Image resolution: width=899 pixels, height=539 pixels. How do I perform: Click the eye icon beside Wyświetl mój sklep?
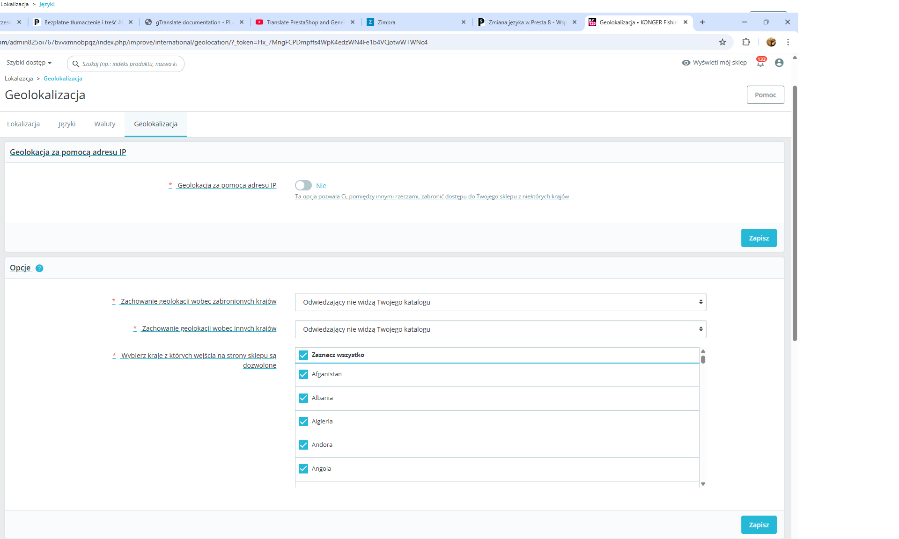(x=686, y=63)
